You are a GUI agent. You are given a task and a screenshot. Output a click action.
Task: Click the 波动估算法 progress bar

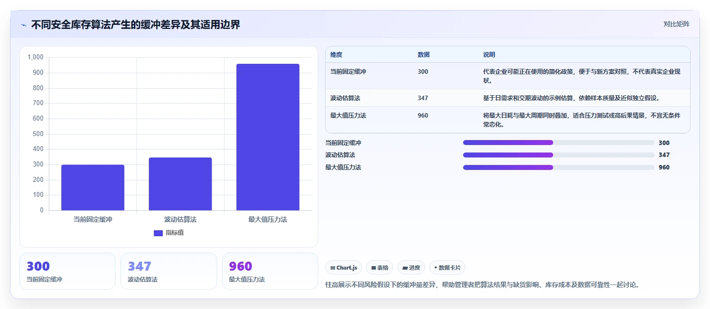(x=559, y=155)
